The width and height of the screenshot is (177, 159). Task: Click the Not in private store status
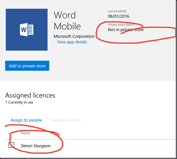(x=126, y=30)
